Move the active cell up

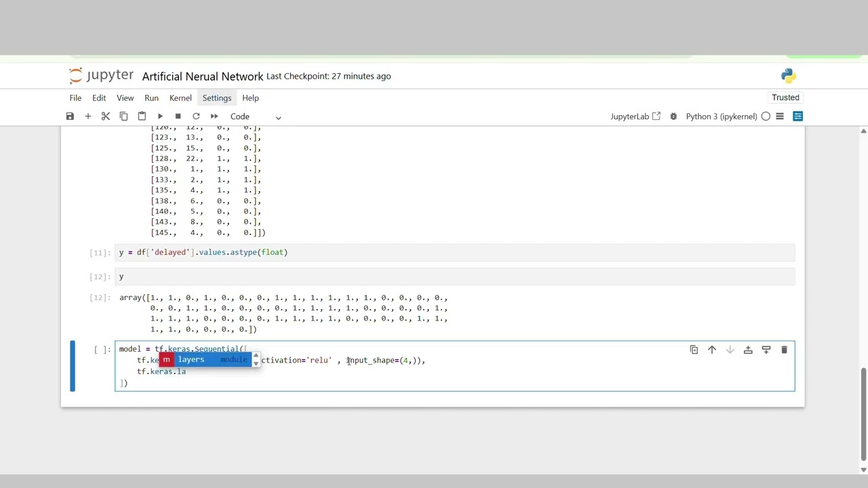point(712,350)
